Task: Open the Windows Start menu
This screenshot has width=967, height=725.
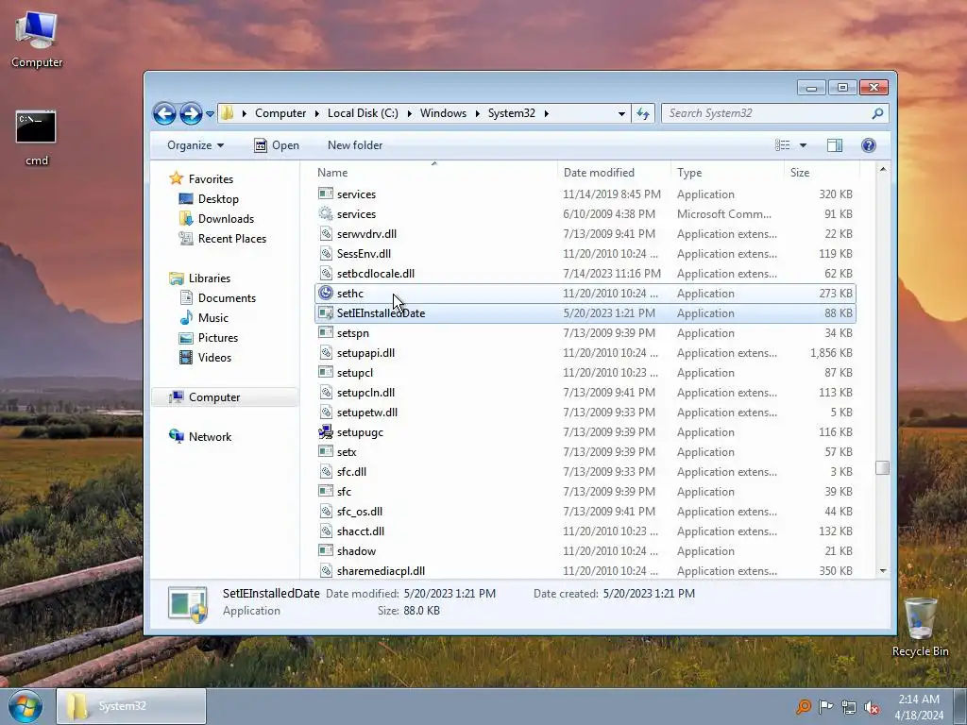Action: [25, 706]
